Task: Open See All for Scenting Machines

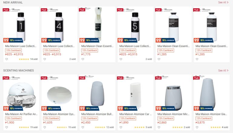Action: 223,70
